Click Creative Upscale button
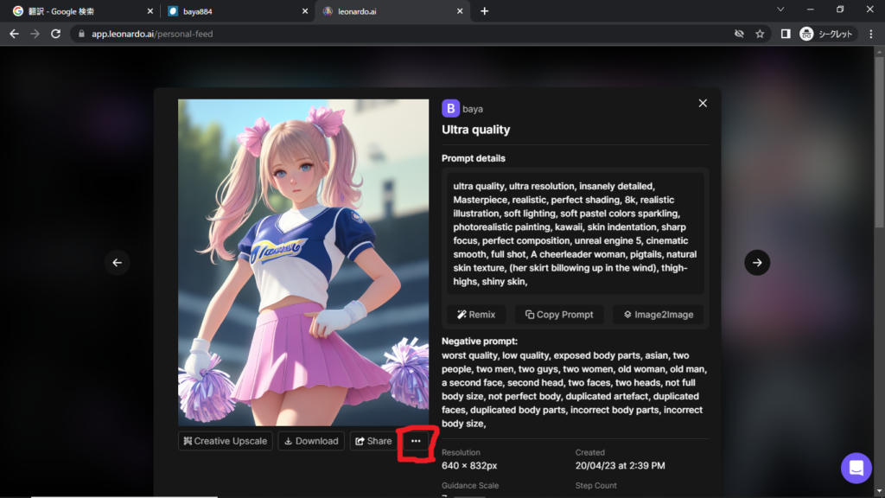The height and width of the screenshot is (498, 885). pos(226,441)
